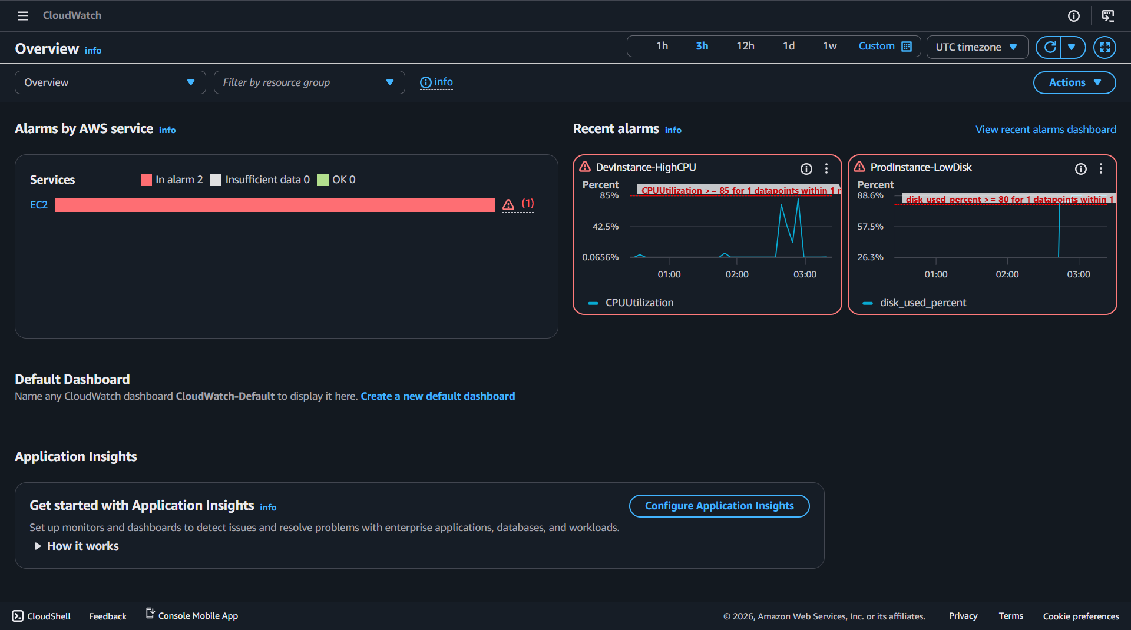
Task: Click the EC2 red alarm bar
Action: click(x=275, y=205)
